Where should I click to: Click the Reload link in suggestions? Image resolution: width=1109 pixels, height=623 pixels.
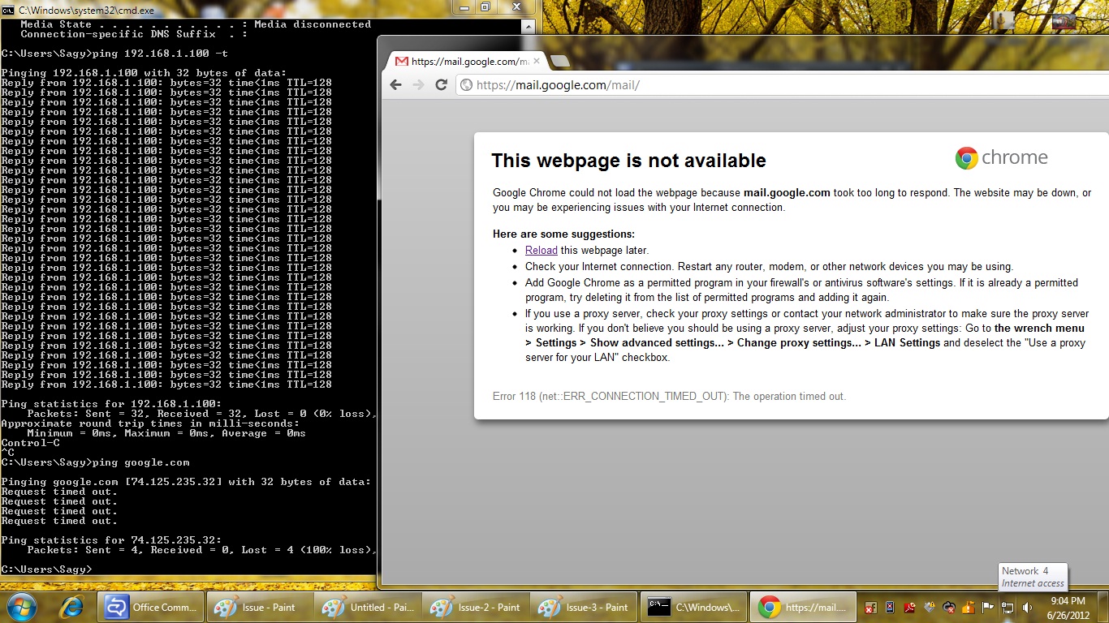coord(541,250)
